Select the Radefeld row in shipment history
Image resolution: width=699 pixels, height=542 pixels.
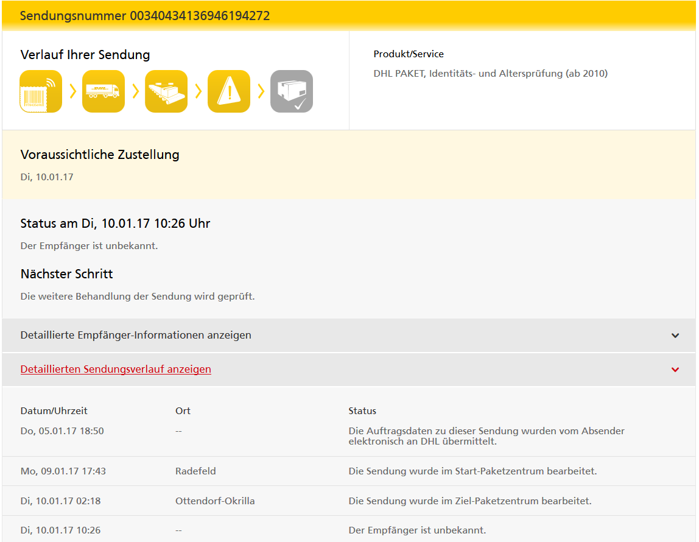[x=195, y=471]
